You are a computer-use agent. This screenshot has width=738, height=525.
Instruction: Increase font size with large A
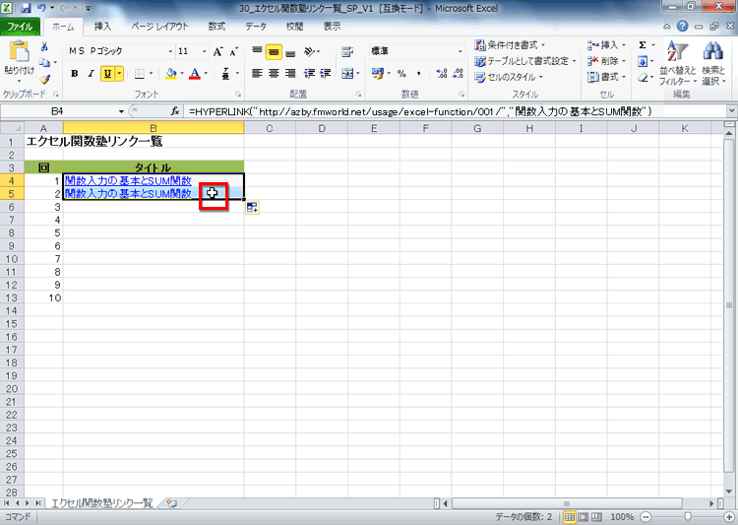(x=217, y=51)
